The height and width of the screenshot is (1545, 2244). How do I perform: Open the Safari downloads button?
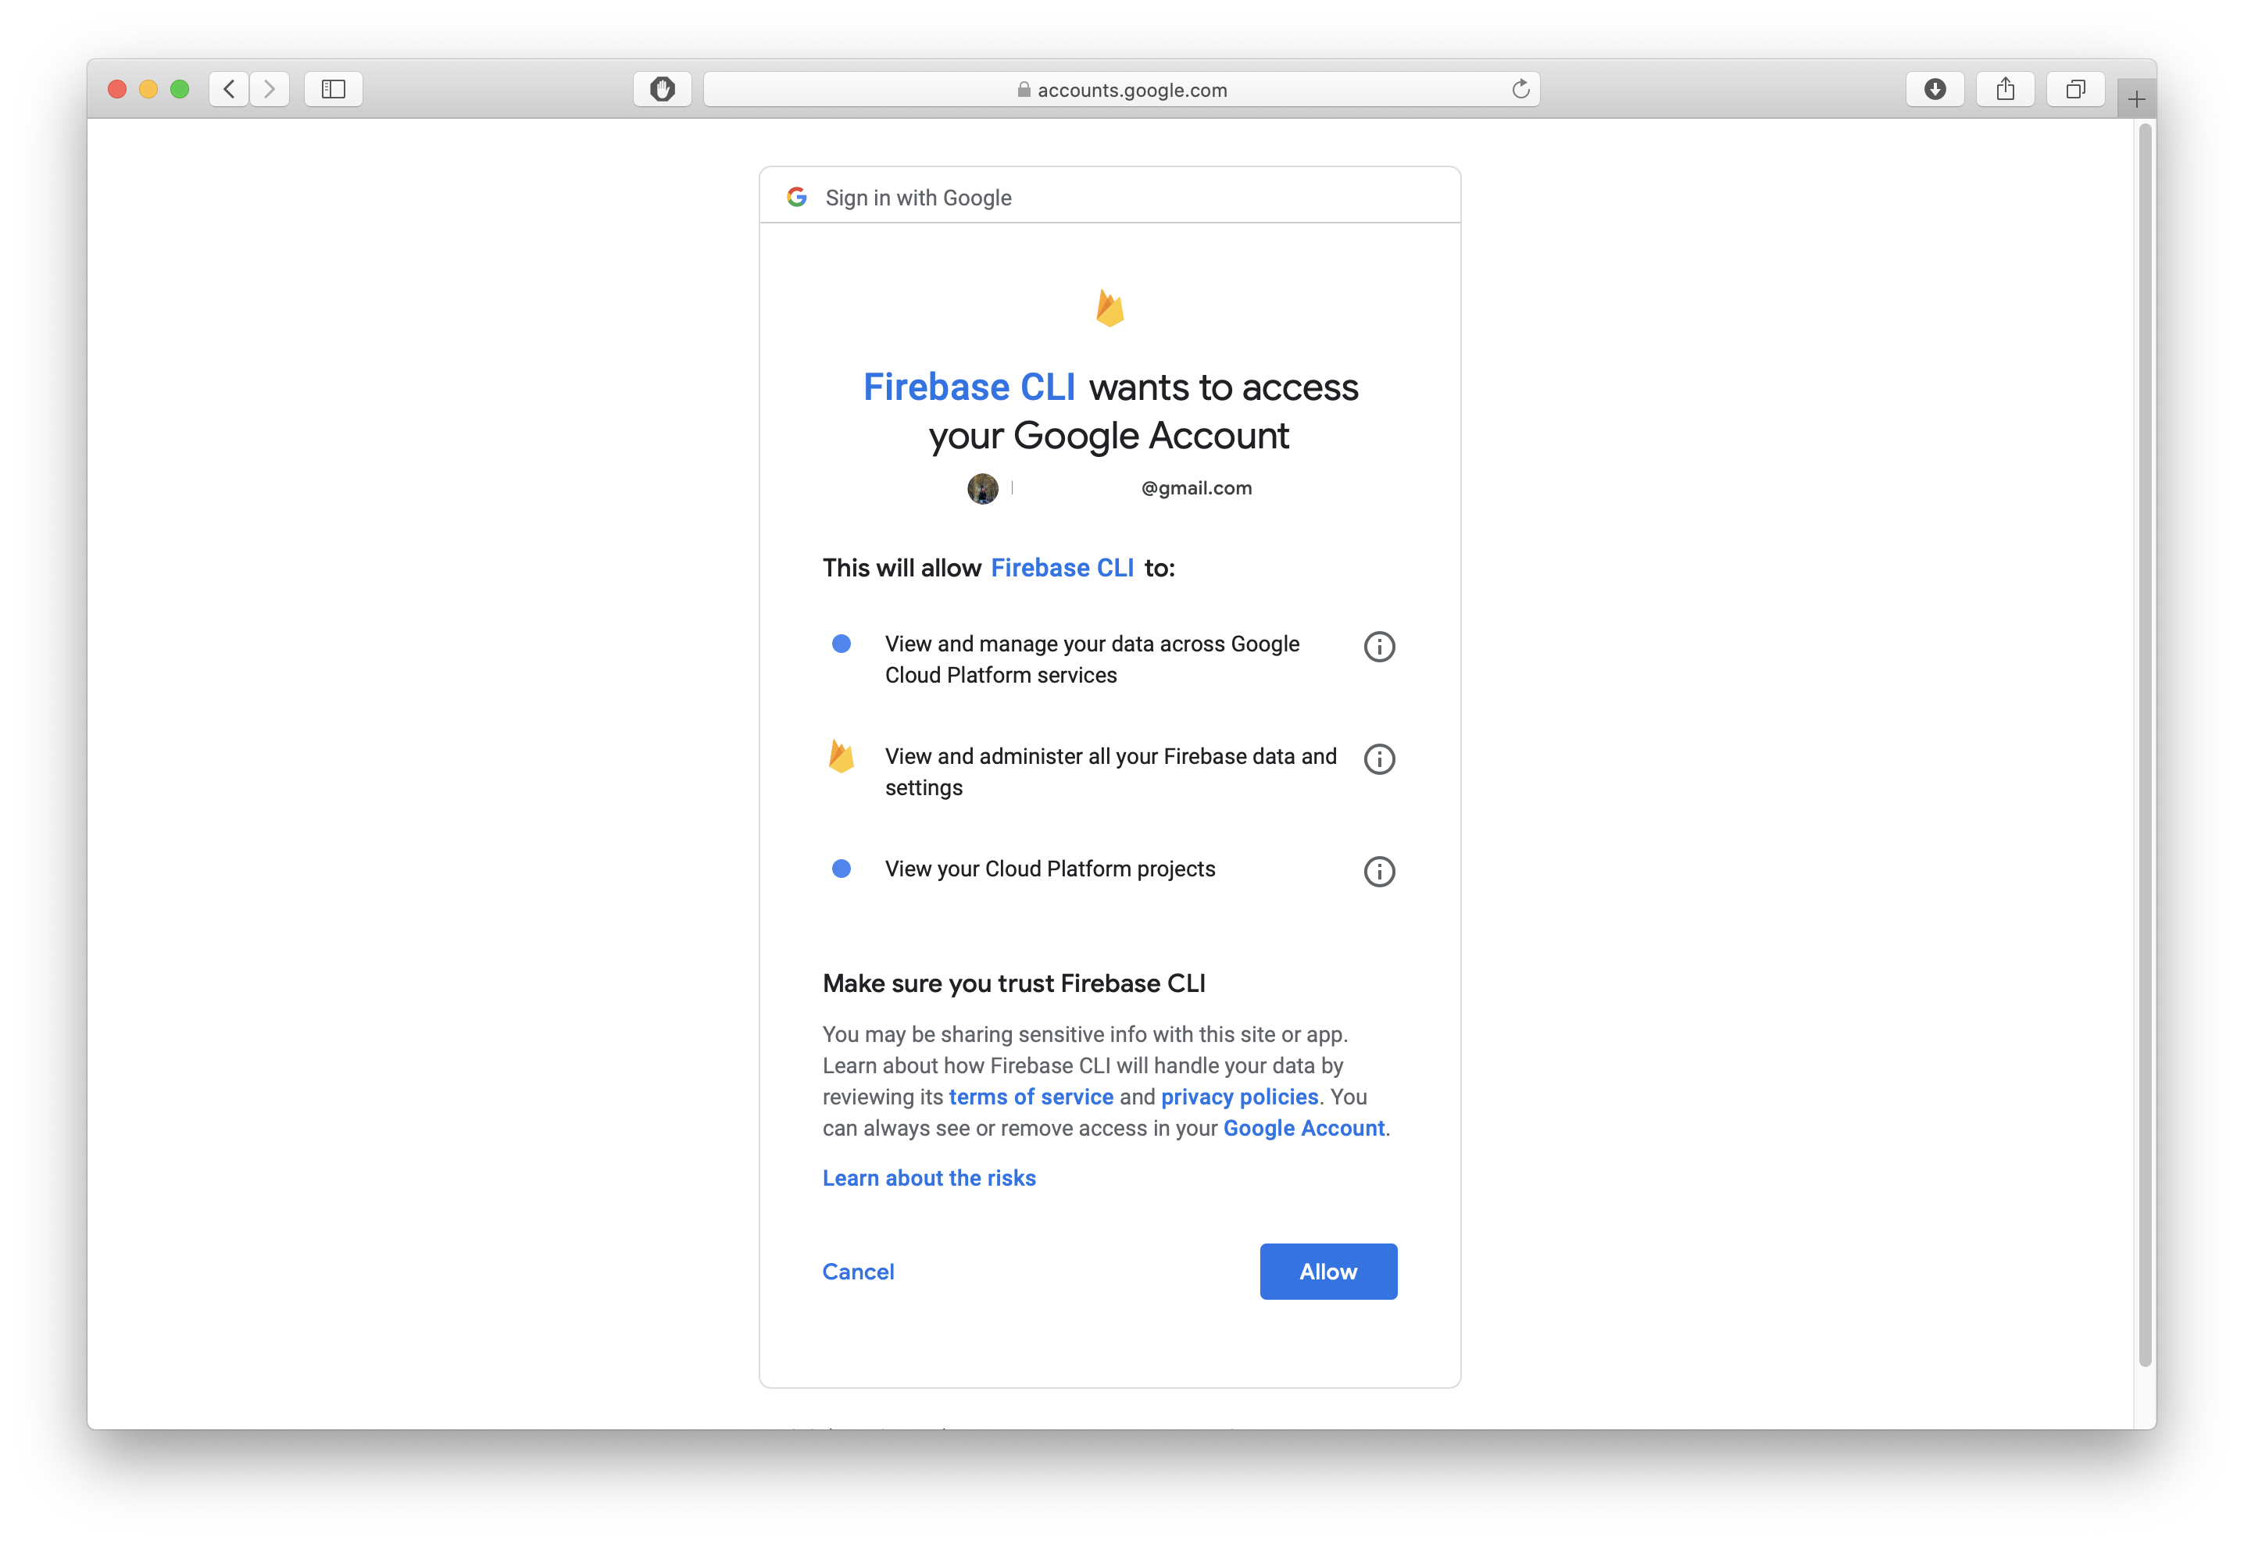coord(1935,89)
